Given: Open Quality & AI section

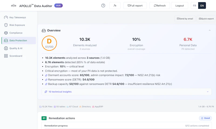Looking at the screenshot, I should [19, 48].
